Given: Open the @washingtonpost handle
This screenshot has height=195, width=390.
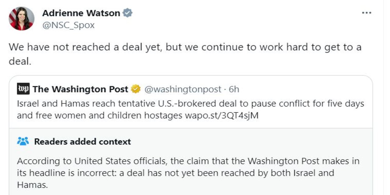Looking at the screenshot, I should pos(183,89).
